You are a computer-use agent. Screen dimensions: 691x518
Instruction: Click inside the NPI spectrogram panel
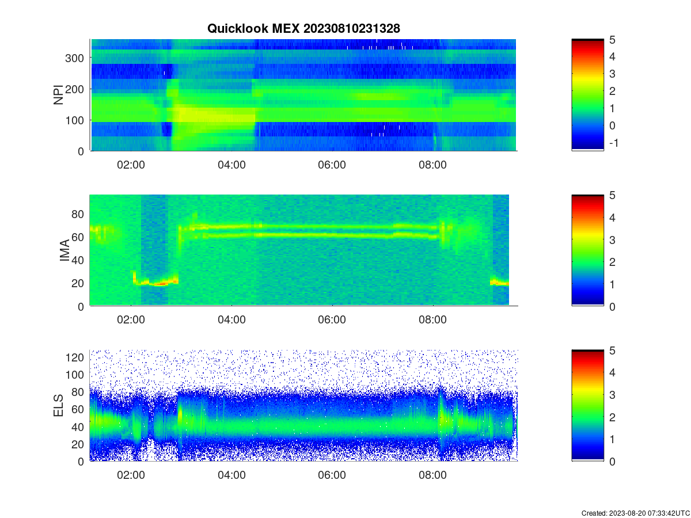(x=303, y=95)
